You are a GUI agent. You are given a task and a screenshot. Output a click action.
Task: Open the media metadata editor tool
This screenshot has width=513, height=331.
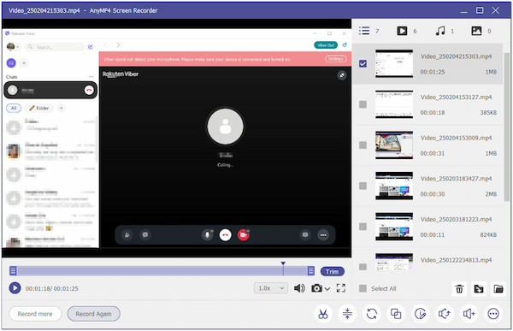pos(420,314)
